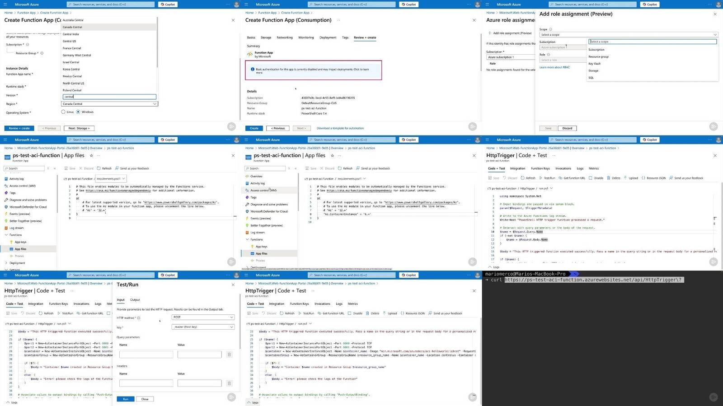Toggle favorite star in the Az.ContainerInstance App files frame
The width and height of the screenshot is (723, 406).
tap(332, 155)
